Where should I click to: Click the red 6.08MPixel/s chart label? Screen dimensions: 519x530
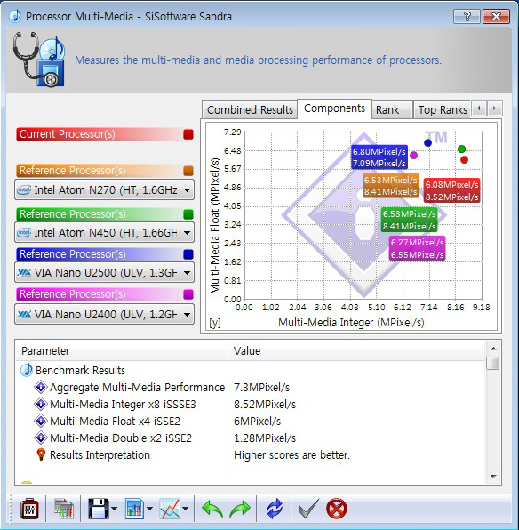tap(451, 190)
